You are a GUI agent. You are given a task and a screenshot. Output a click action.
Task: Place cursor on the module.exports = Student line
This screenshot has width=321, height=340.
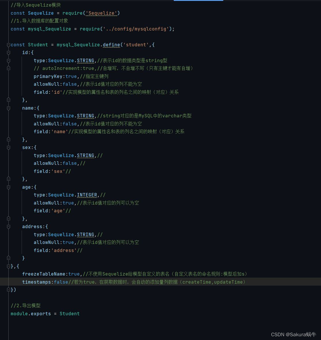pyautogui.click(x=45, y=314)
